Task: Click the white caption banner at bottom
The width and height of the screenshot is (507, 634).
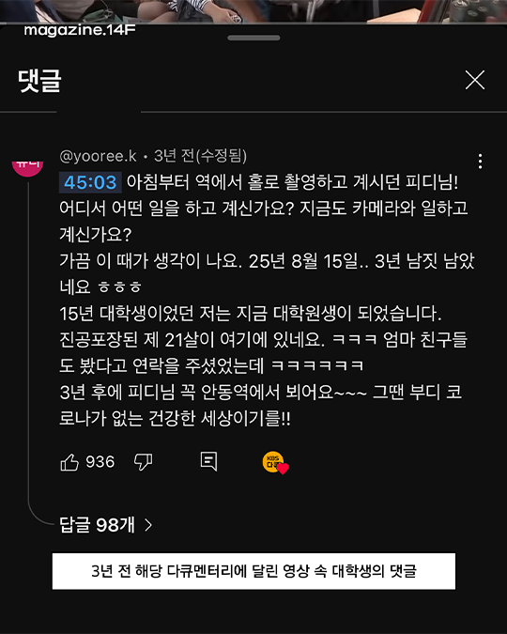Action: click(x=253, y=571)
